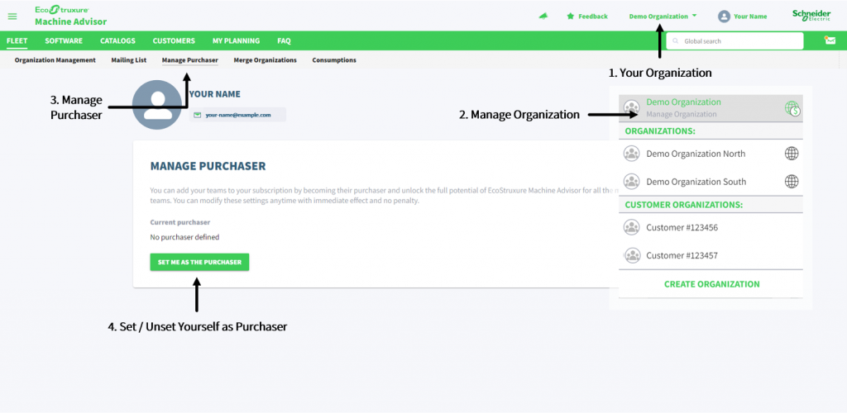Switch to the Consumptions tab
The image size is (847, 413).
click(334, 59)
